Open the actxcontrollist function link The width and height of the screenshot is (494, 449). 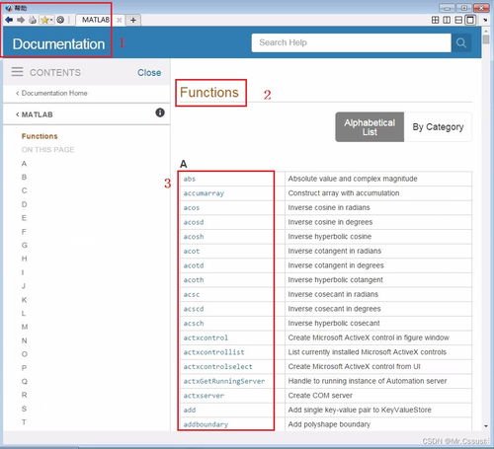(x=213, y=352)
